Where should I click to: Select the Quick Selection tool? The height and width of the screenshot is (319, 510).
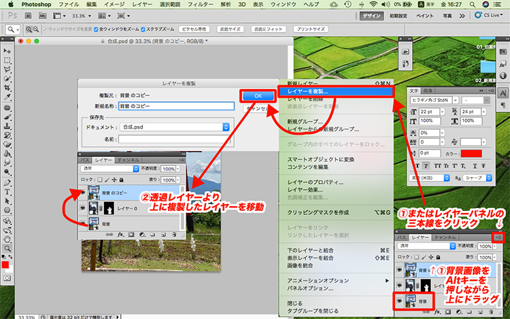[x=7, y=79]
